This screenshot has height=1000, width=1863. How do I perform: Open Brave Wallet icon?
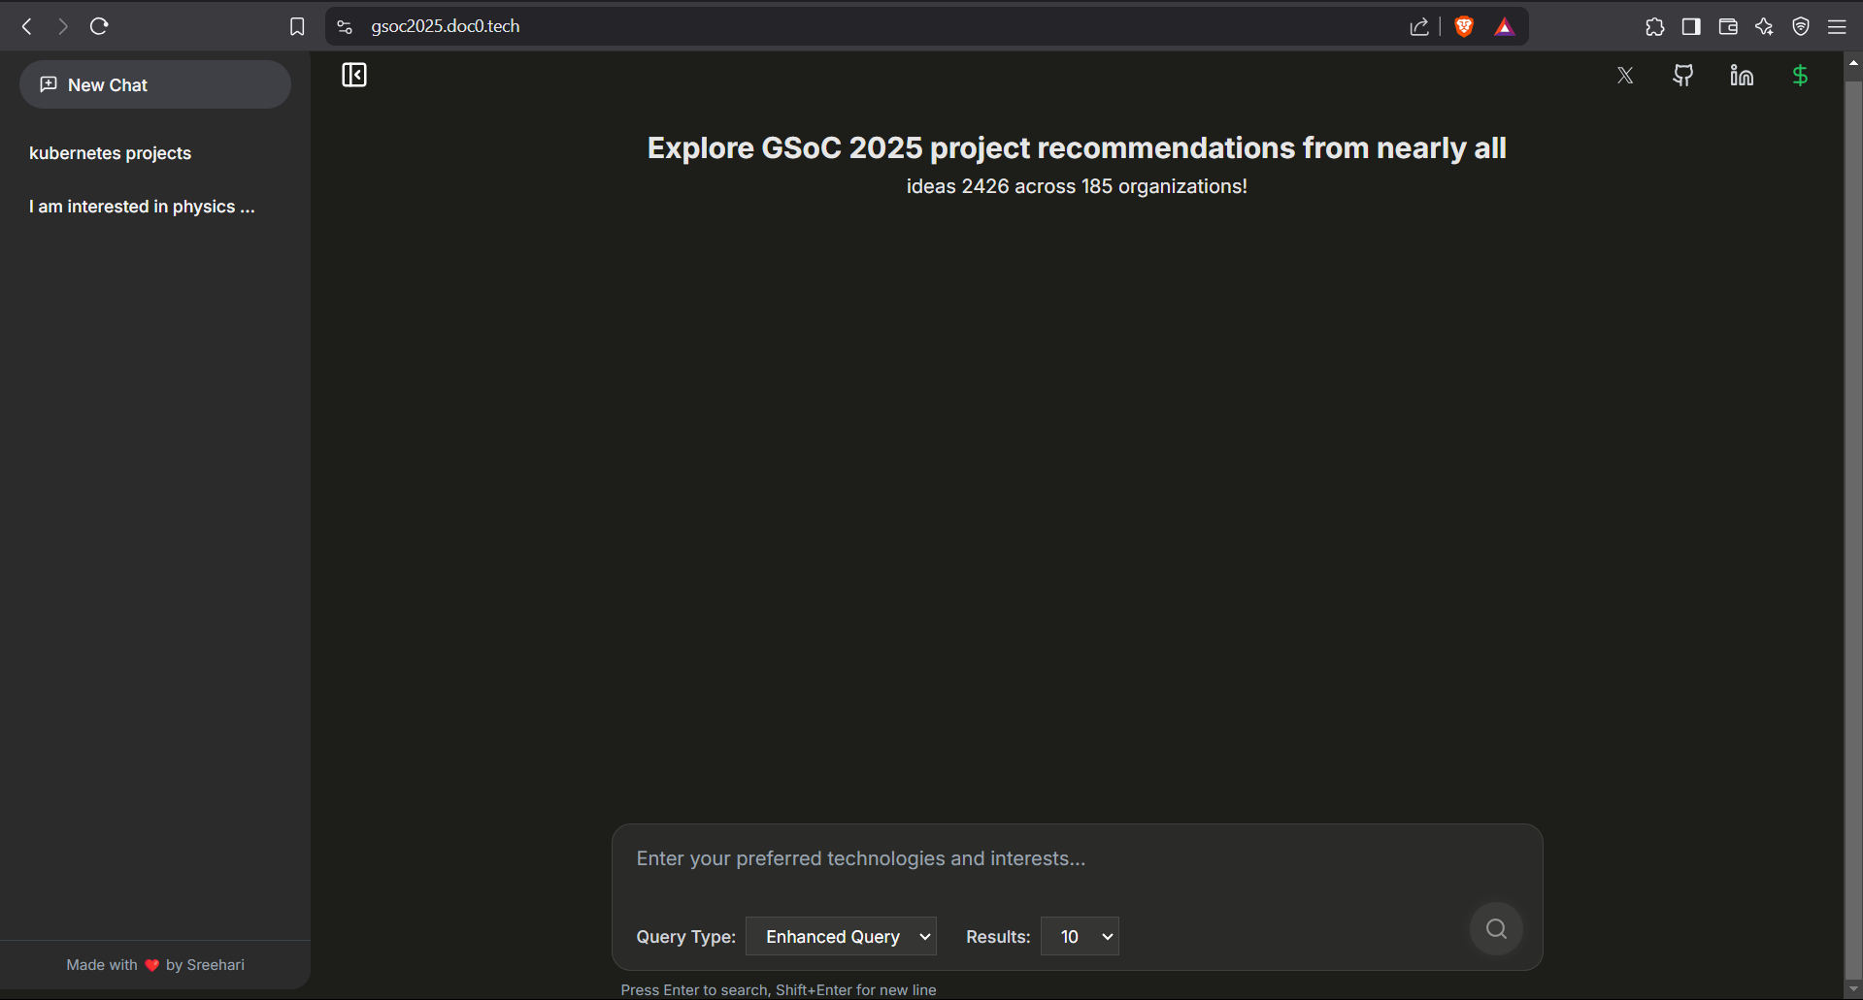(x=1728, y=26)
